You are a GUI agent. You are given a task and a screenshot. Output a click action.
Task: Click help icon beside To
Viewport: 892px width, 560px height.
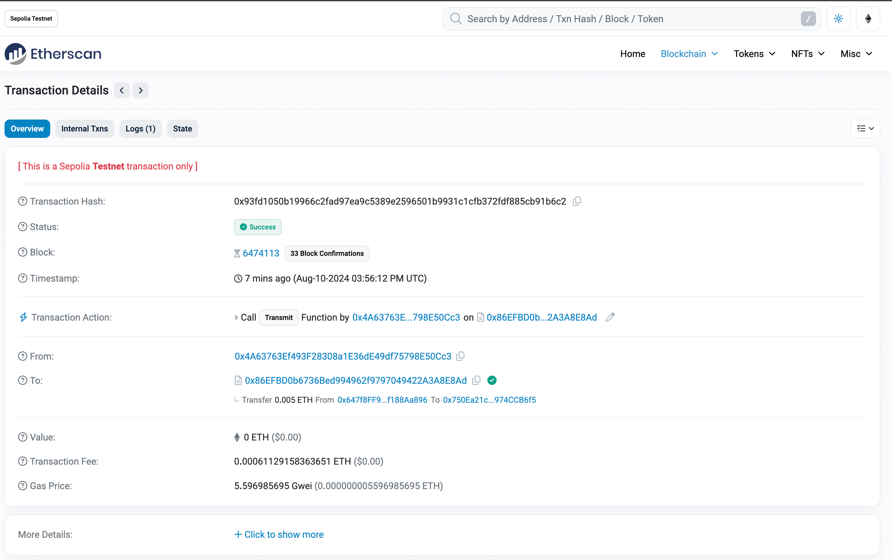23,381
